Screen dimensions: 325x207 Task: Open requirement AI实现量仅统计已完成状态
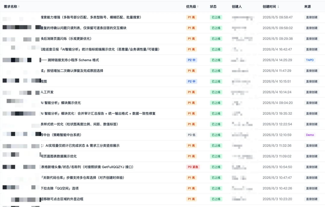[x=80, y=145]
